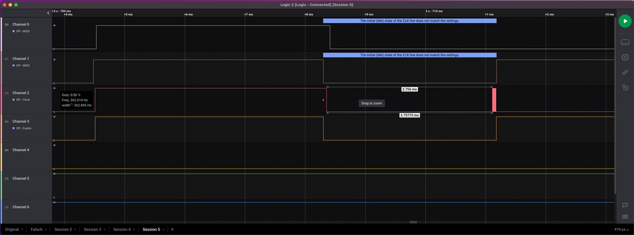
Task: Collapse the channel sidebar with the chevron
Action: pos(48,13)
